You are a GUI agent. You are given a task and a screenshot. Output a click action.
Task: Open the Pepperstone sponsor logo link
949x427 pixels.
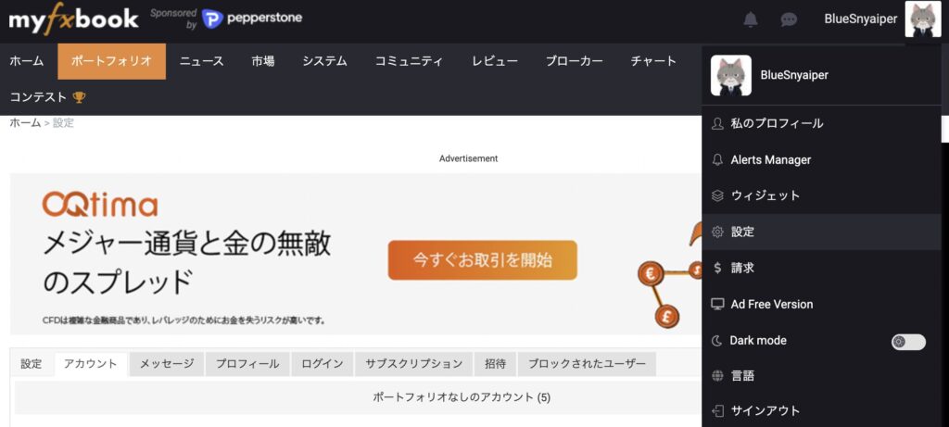[252, 19]
